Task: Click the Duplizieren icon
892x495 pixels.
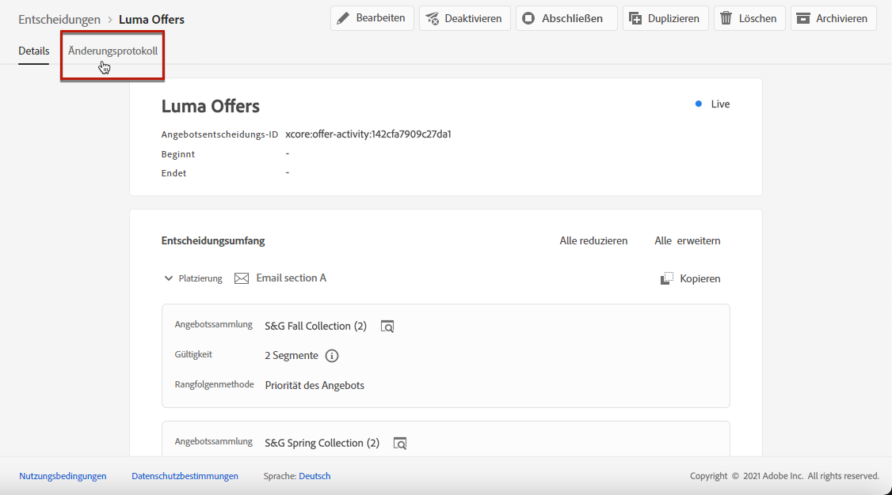Action: coord(635,18)
